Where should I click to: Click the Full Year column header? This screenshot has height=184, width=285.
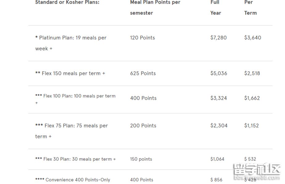pyautogui.click(x=216, y=7)
